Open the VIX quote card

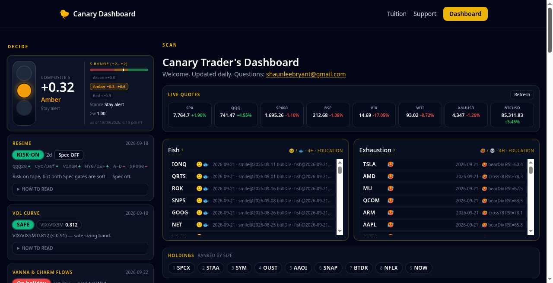coord(374,115)
